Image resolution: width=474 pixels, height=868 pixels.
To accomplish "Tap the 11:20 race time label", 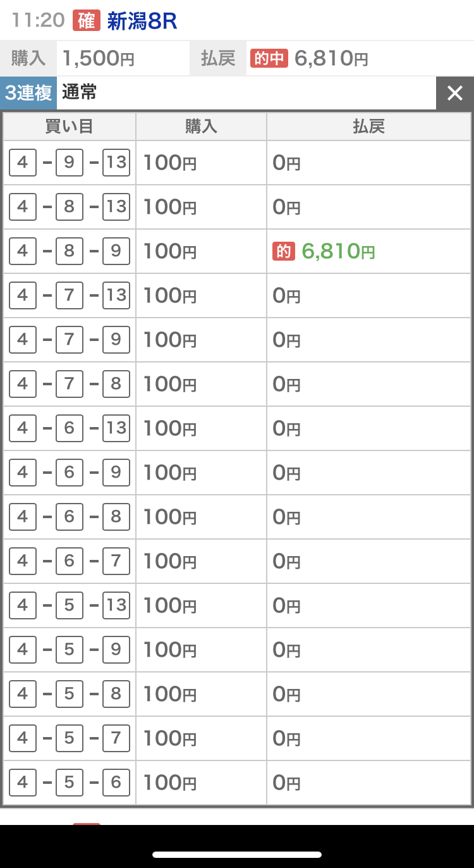I will pos(38,21).
